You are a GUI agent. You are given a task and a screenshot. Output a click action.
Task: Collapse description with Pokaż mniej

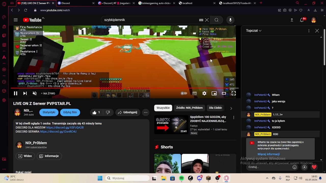(23, 172)
